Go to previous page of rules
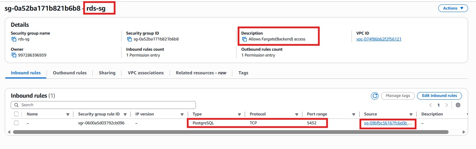The height and width of the screenshot is (149, 476). pos(431,105)
